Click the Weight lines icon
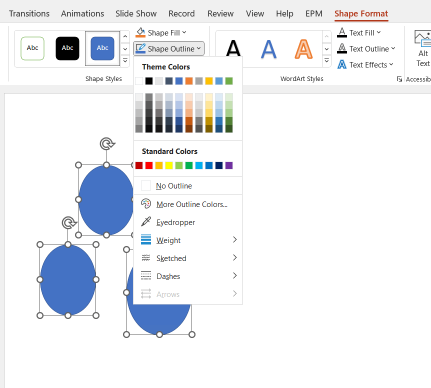This screenshot has width=431, height=388. coord(145,239)
